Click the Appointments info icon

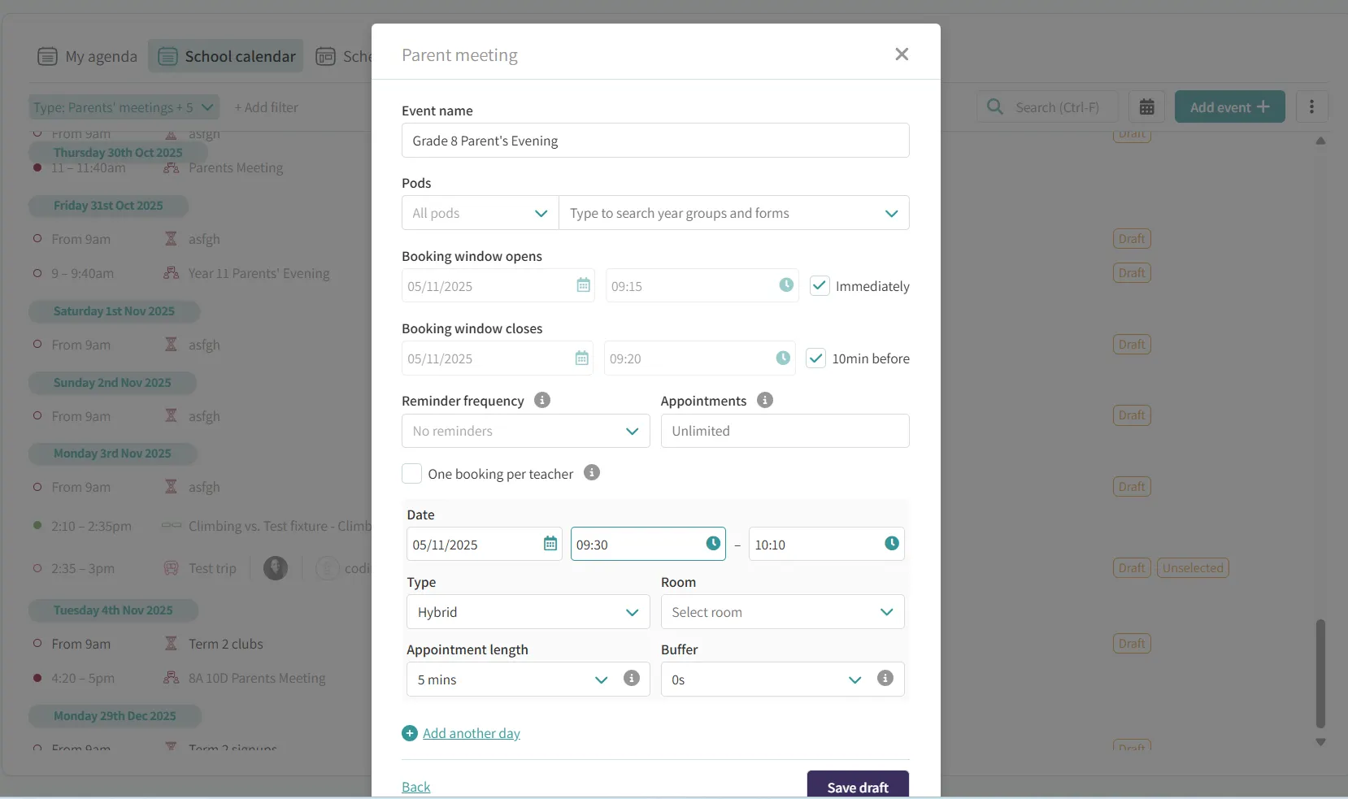point(764,400)
